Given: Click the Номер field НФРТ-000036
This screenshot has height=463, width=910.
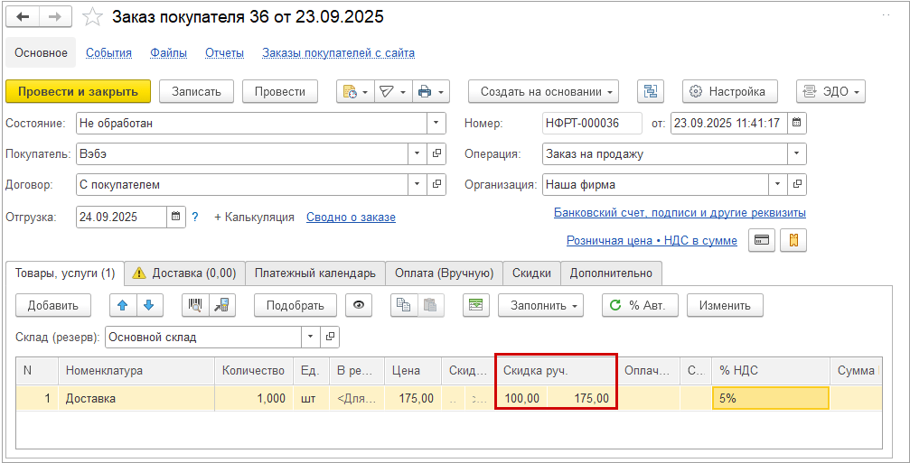Looking at the screenshot, I should tap(592, 123).
